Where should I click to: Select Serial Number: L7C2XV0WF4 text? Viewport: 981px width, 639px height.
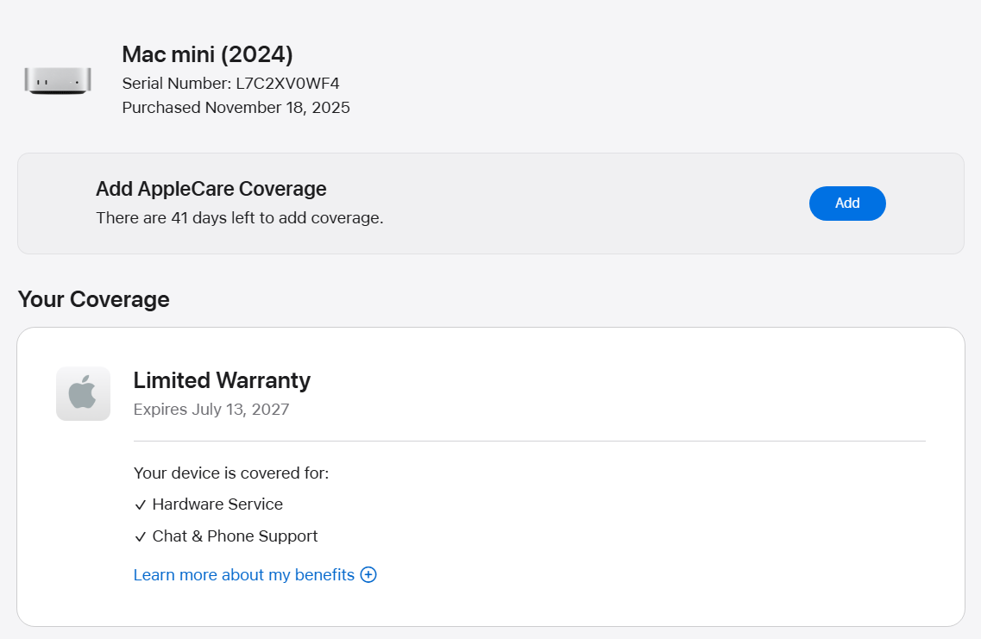[231, 83]
